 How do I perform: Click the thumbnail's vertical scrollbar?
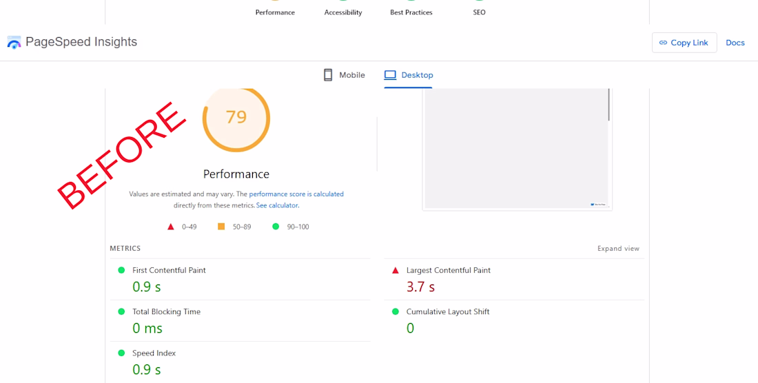tap(609, 104)
